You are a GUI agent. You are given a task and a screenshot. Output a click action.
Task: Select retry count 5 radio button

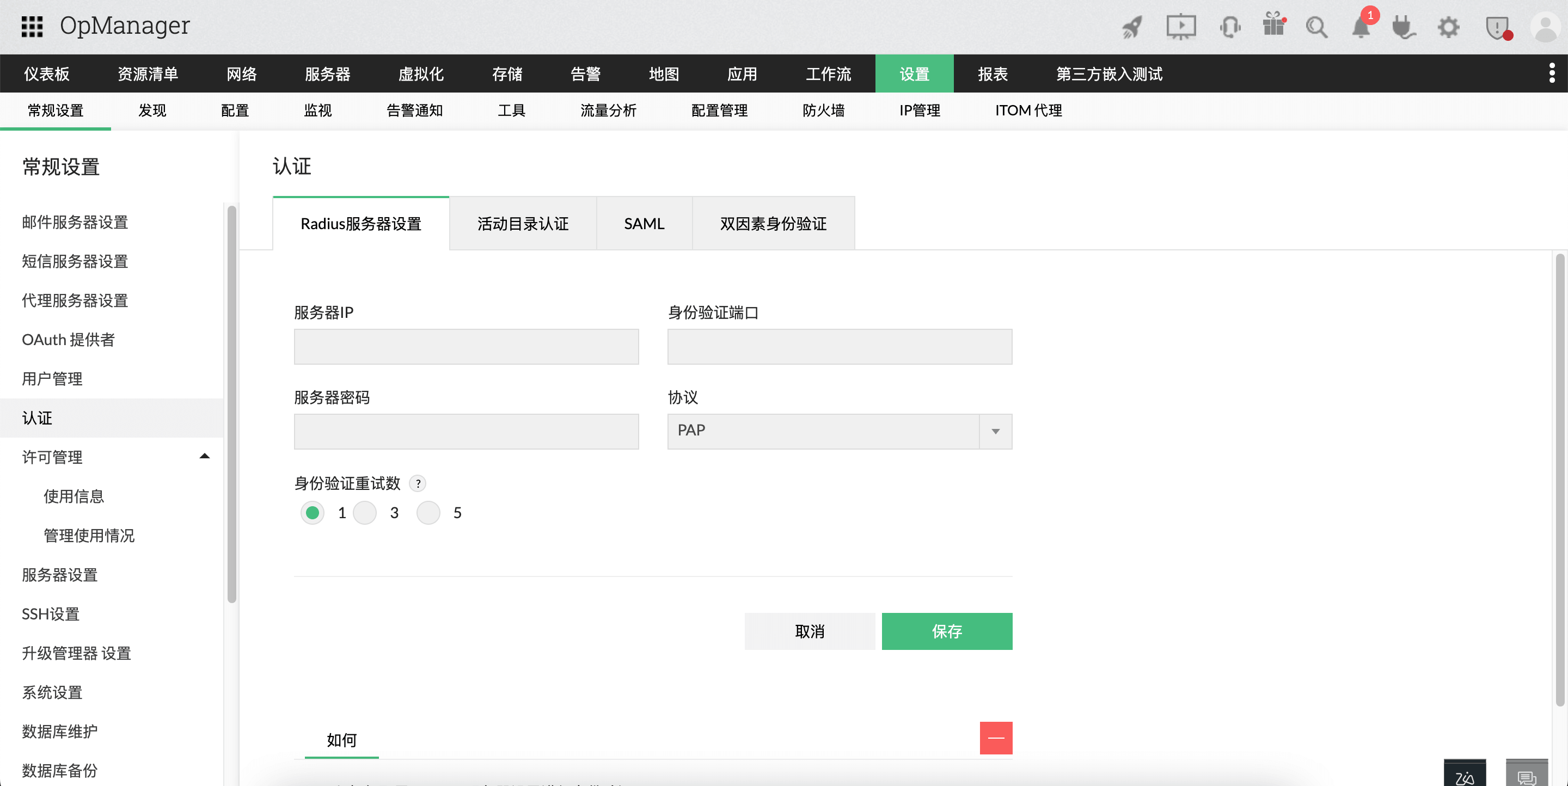[428, 513]
